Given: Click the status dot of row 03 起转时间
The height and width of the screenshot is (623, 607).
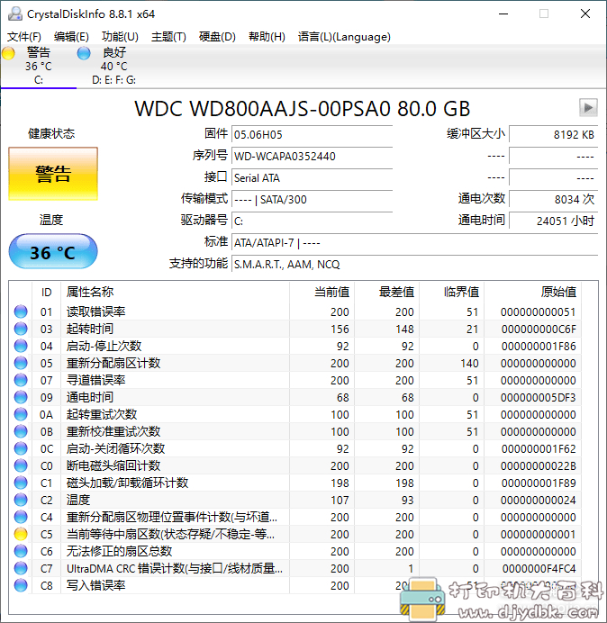Looking at the screenshot, I should tap(21, 329).
